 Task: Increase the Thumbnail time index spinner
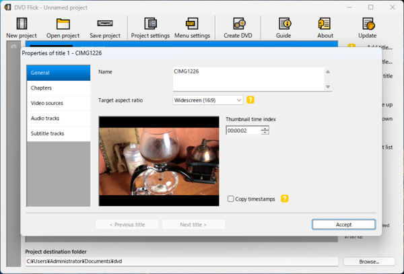(265, 128)
